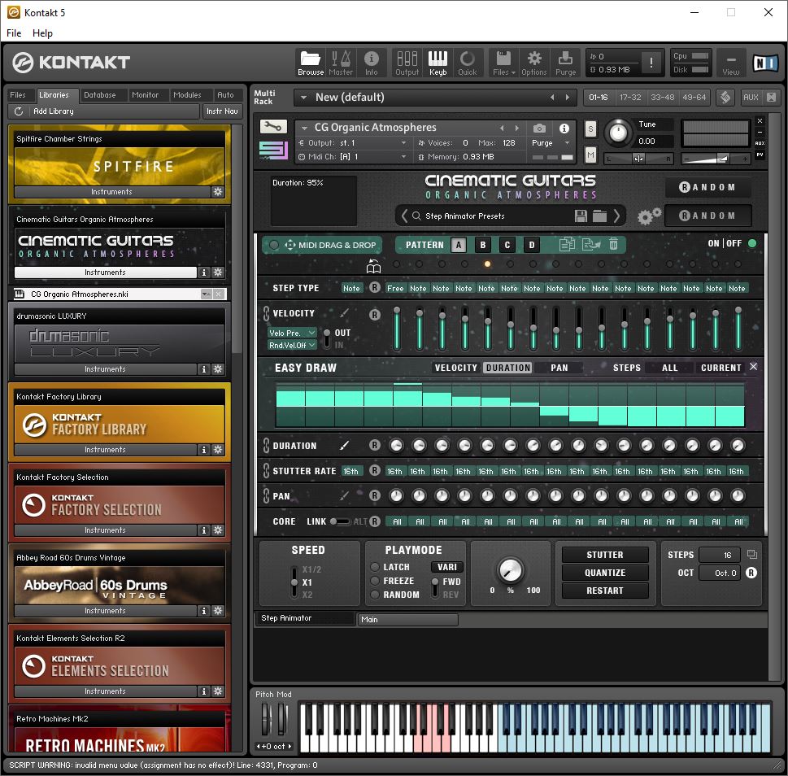
Task: Click the Instr Nav button
Action: (222, 111)
